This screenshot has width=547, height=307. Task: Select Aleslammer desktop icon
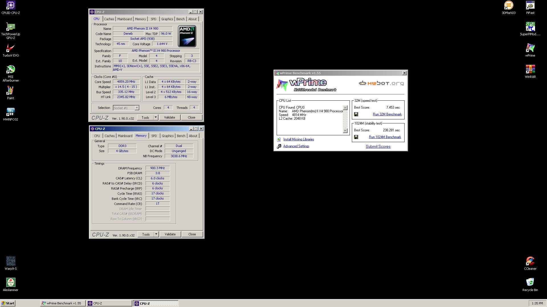coord(11,285)
